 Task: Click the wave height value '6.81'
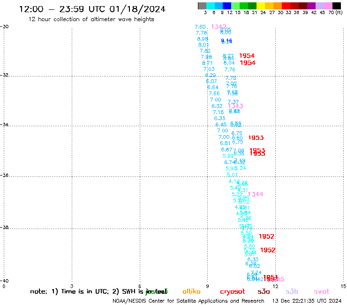point(225,143)
